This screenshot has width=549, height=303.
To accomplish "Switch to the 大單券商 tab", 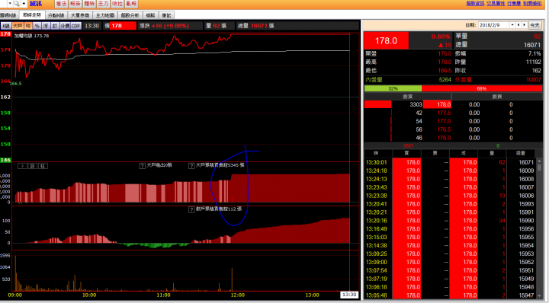I will [80, 15].
